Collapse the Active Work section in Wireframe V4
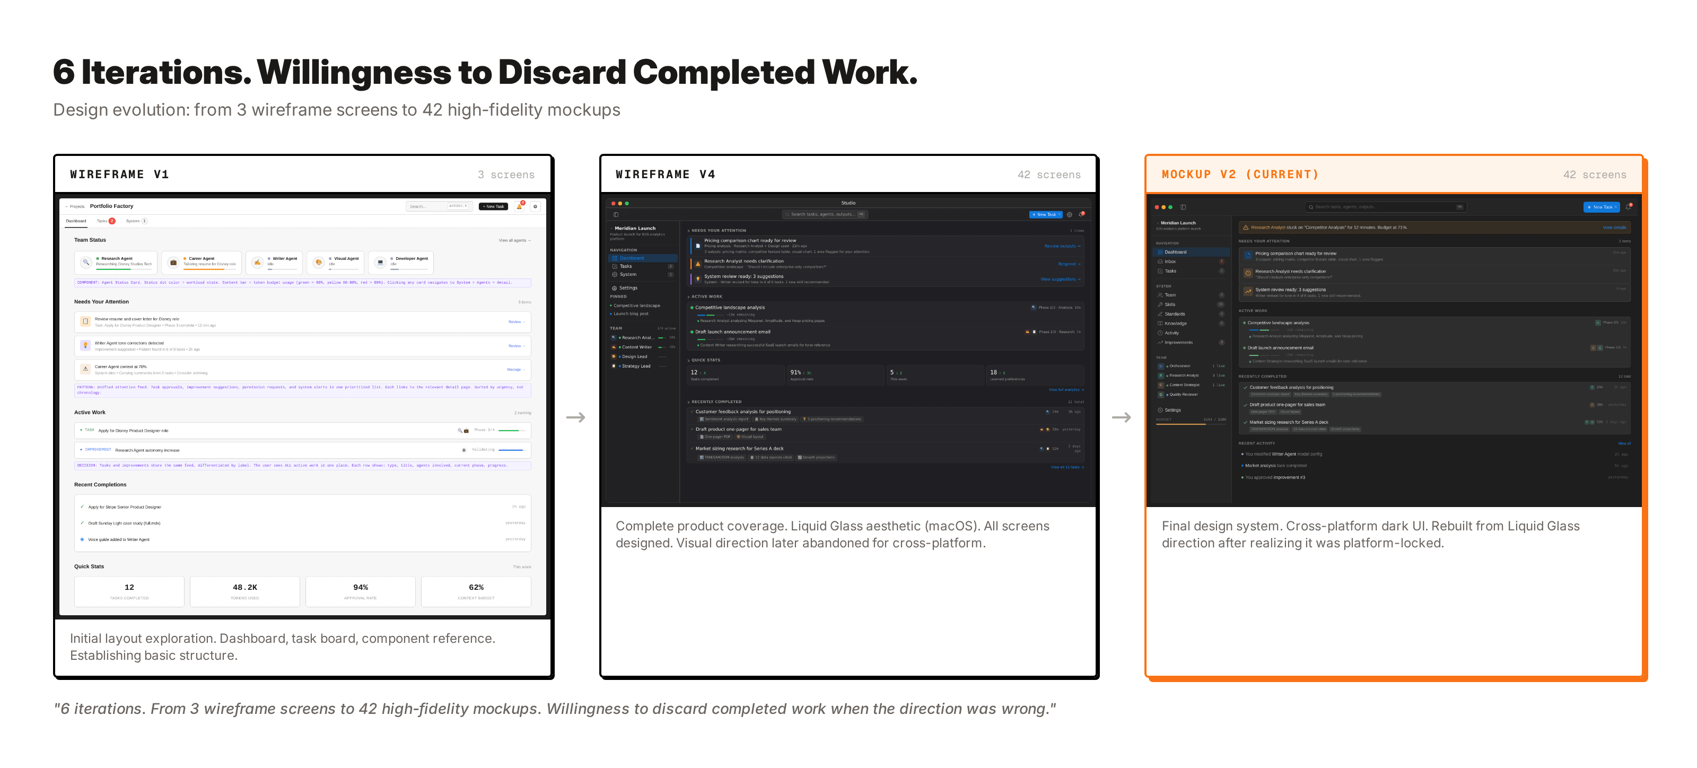 coord(688,296)
